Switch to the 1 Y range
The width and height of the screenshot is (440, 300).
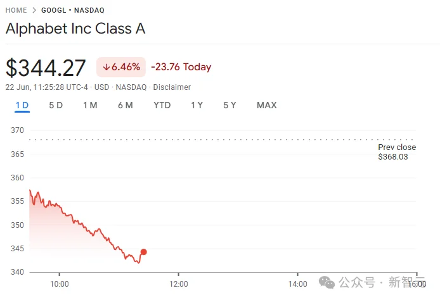[x=197, y=105]
